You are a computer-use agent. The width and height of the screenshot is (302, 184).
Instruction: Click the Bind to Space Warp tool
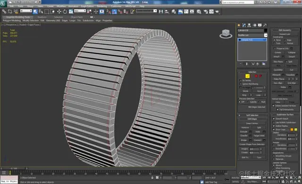click(16, 11)
